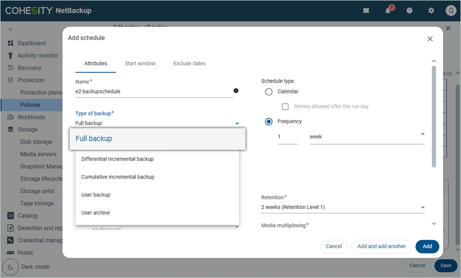Enable Retries allowed after the run day
The height and width of the screenshot is (278, 461).
(x=285, y=107)
